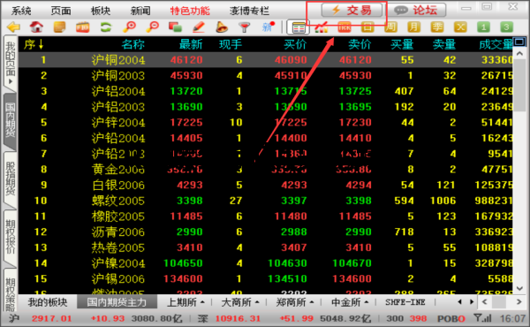Viewport: 530px width, 327px height.
Task: Click the red filter funnel icon
Action: pyautogui.click(x=244, y=27)
